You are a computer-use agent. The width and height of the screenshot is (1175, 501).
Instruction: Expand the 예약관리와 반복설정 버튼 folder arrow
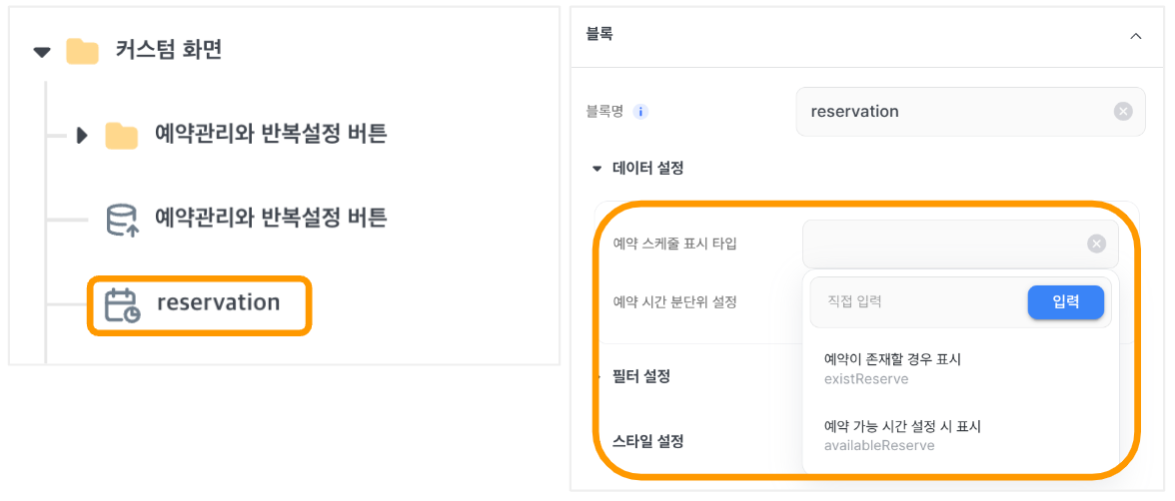pos(82,137)
